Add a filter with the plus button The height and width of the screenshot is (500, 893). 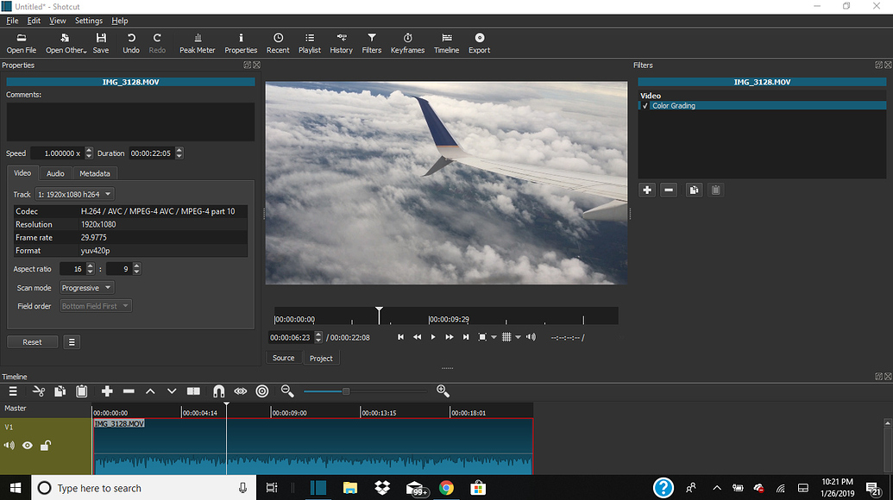point(647,190)
